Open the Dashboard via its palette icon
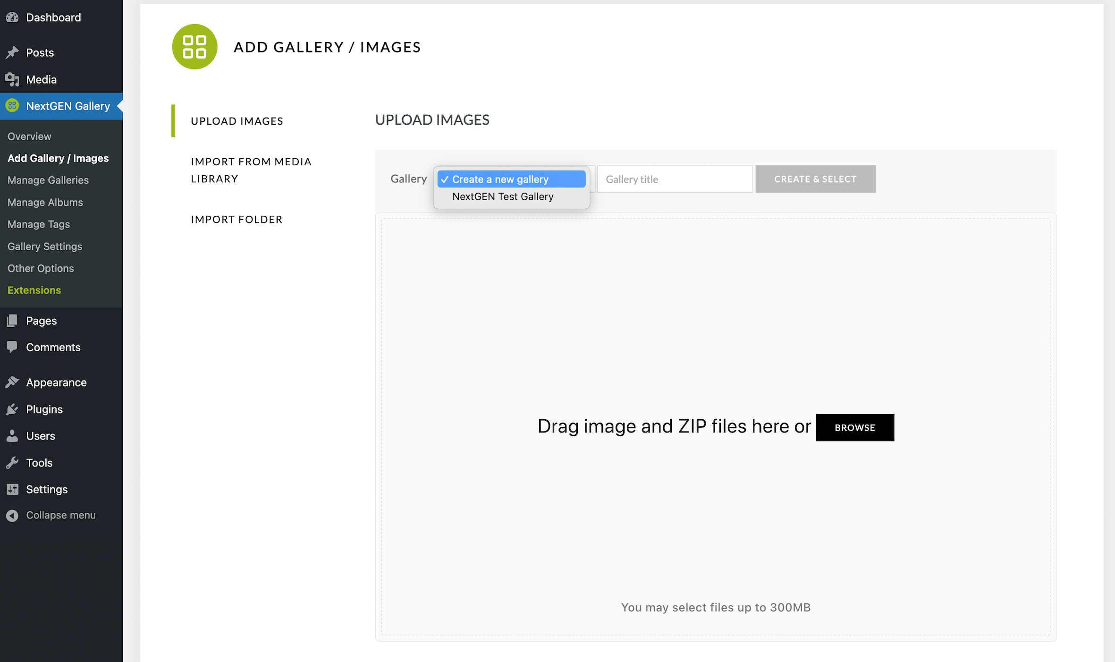The image size is (1115, 662). (x=12, y=17)
